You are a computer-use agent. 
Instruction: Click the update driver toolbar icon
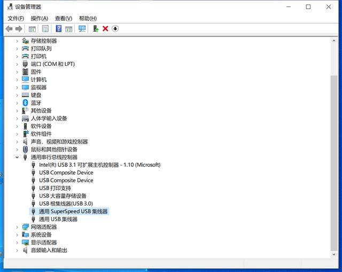[x=96, y=28]
